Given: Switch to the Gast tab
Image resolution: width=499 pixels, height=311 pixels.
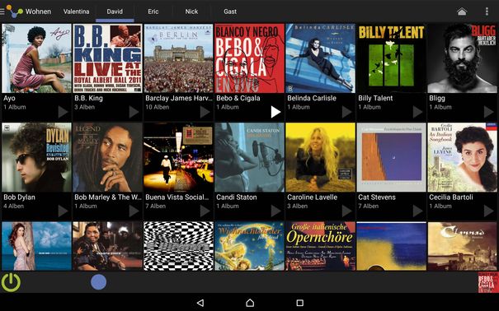Looking at the screenshot, I should pyautogui.click(x=230, y=12).
